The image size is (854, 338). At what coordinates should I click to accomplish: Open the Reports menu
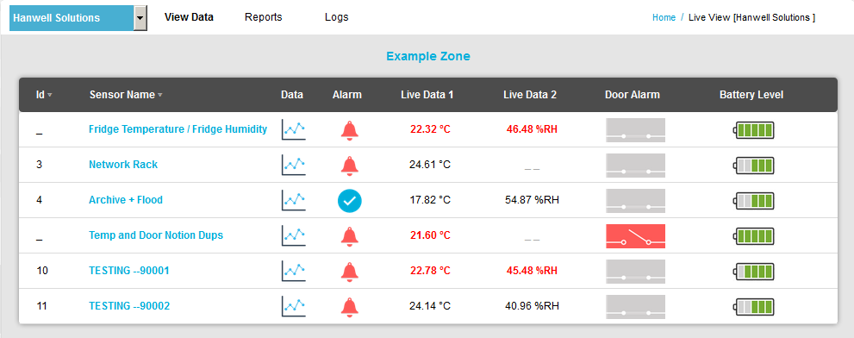coord(264,17)
